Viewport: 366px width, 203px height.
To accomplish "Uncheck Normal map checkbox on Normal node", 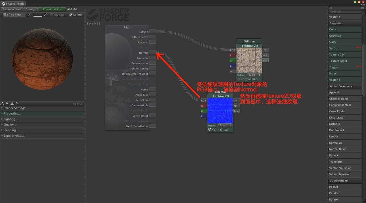I will click(x=210, y=129).
